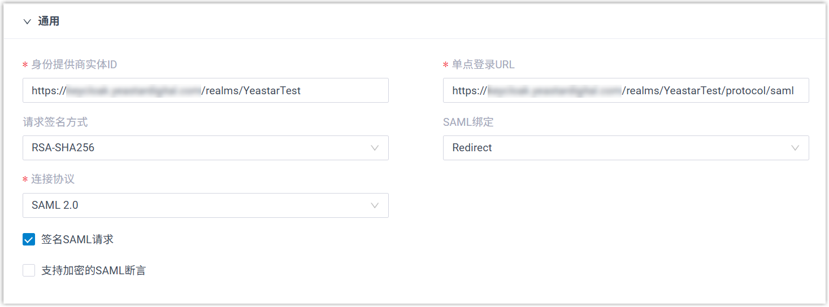This screenshot has height=307, width=829.
Task: Click the 单点登录URL field label
Action: tap(483, 65)
